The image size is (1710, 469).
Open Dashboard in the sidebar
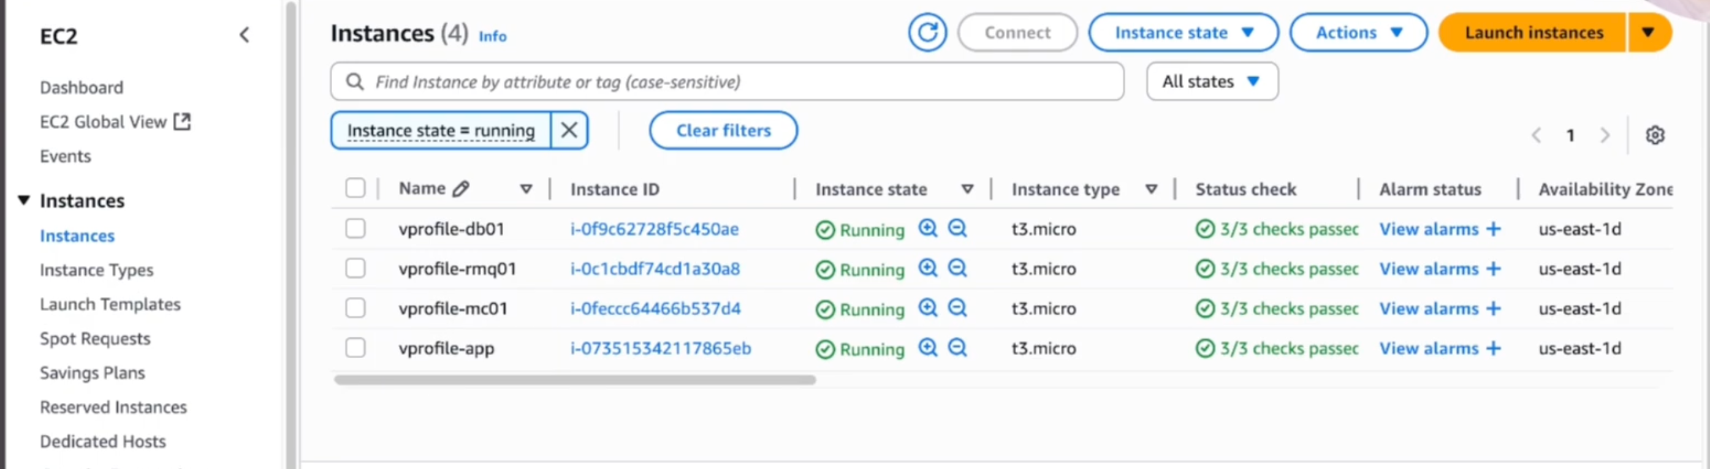tap(82, 88)
